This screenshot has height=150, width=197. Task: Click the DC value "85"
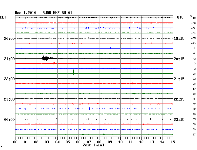click(x=194, y=119)
